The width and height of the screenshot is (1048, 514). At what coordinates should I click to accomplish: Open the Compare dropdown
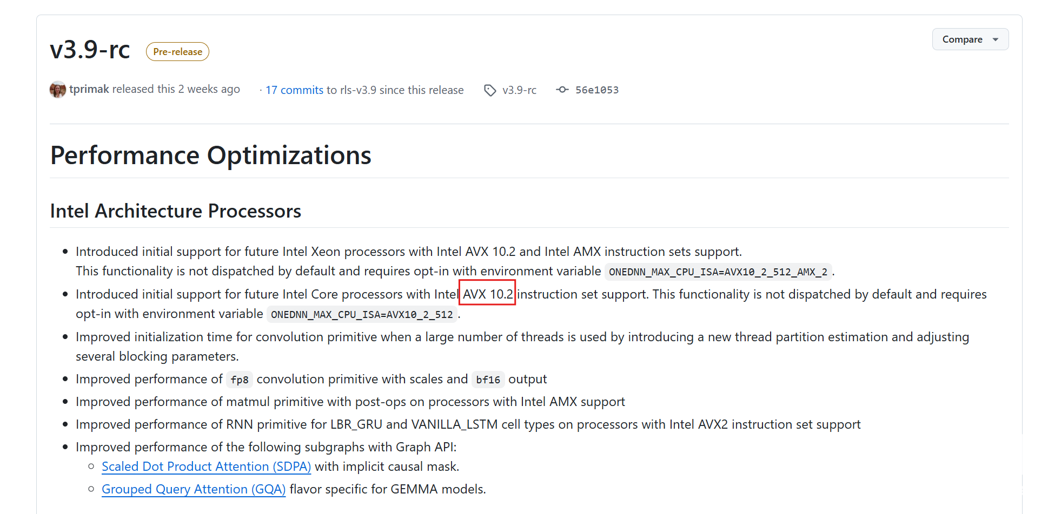[970, 39]
